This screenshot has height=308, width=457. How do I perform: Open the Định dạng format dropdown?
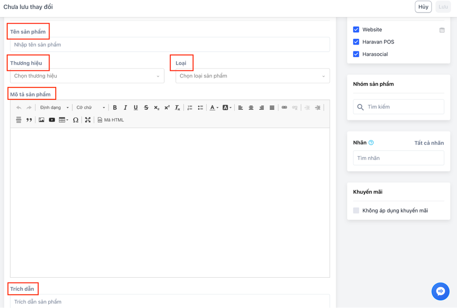pos(54,107)
